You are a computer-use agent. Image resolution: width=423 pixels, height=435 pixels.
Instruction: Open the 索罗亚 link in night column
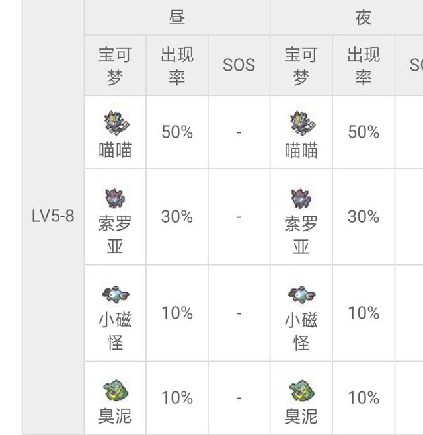pos(301,235)
